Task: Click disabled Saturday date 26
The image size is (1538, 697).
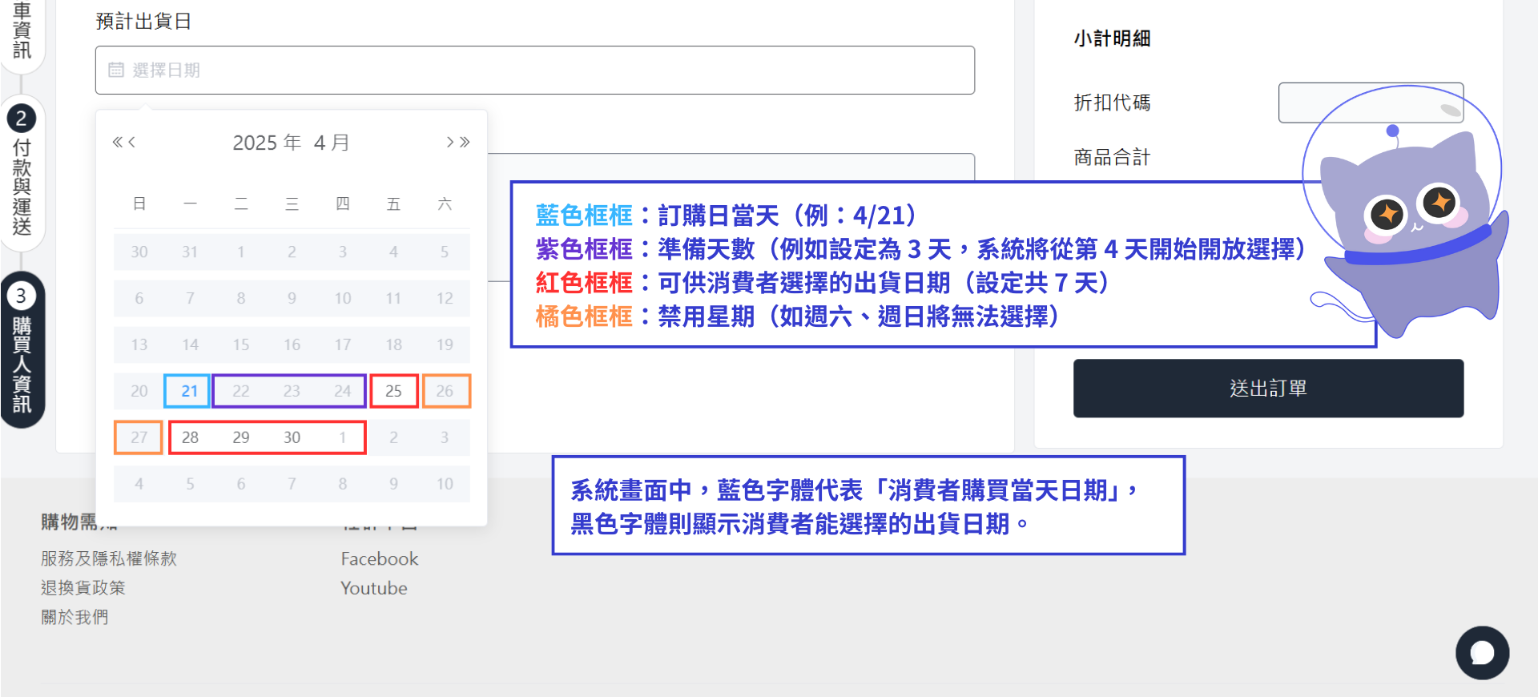Action: 445,391
